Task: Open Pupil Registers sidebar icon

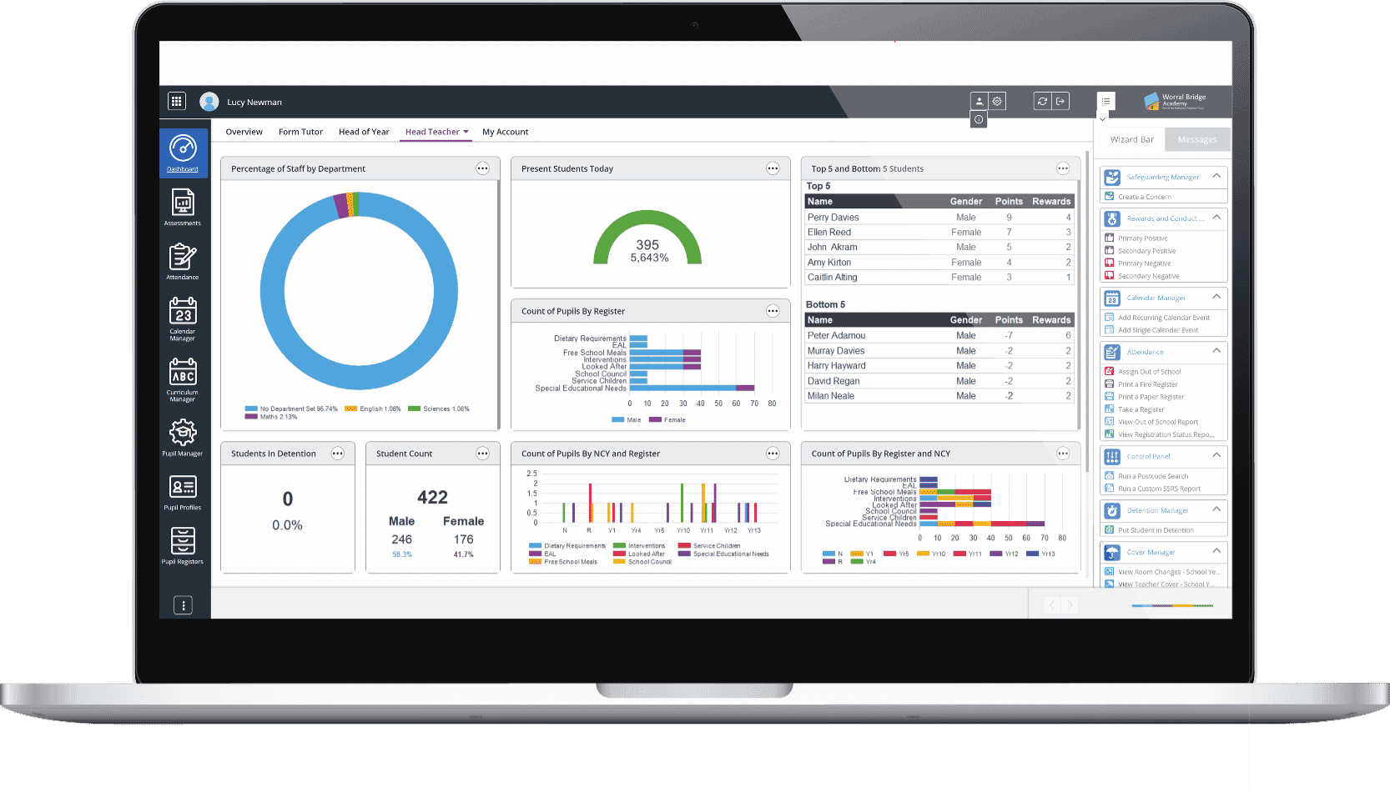Action: click(183, 546)
